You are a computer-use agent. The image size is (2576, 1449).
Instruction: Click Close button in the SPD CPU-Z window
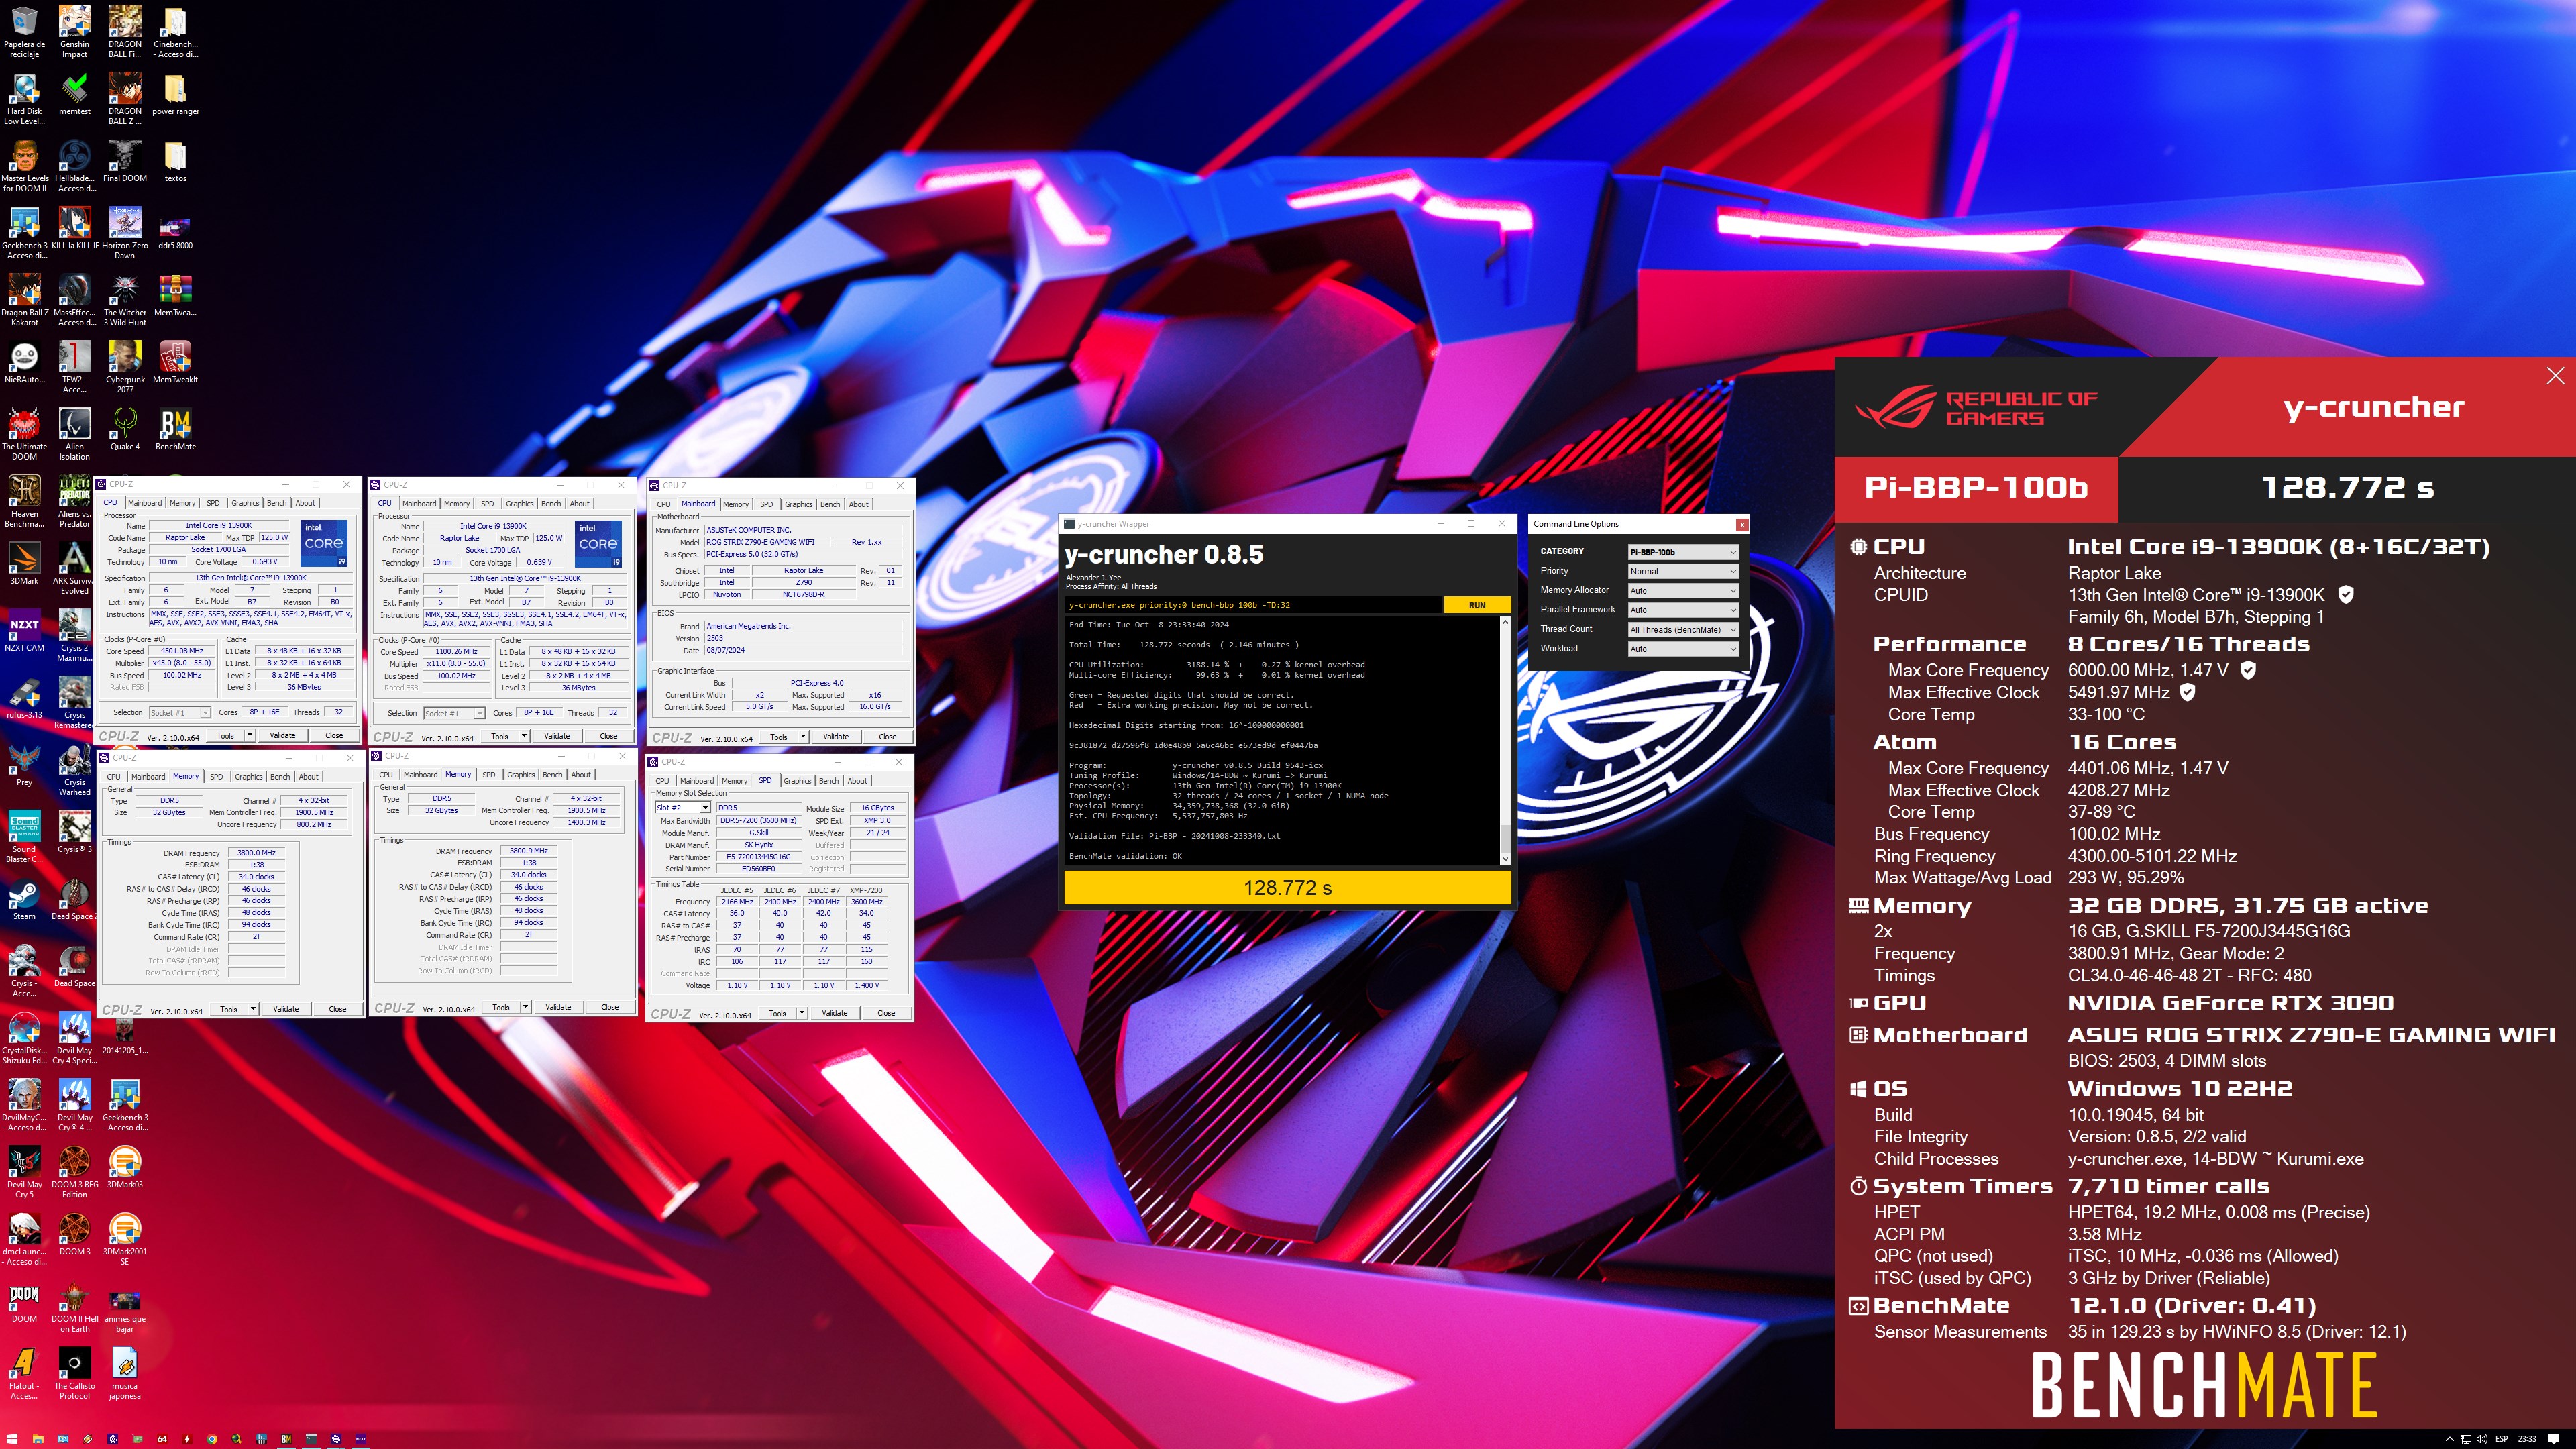pos(886,1013)
